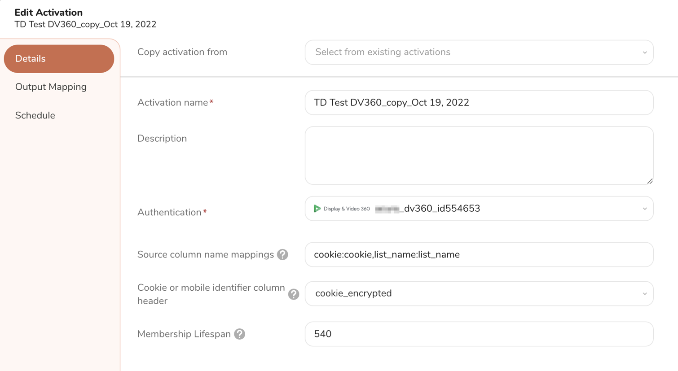678x371 pixels.
Task: Open the Select from existing activations dropdown
Action: point(471,52)
